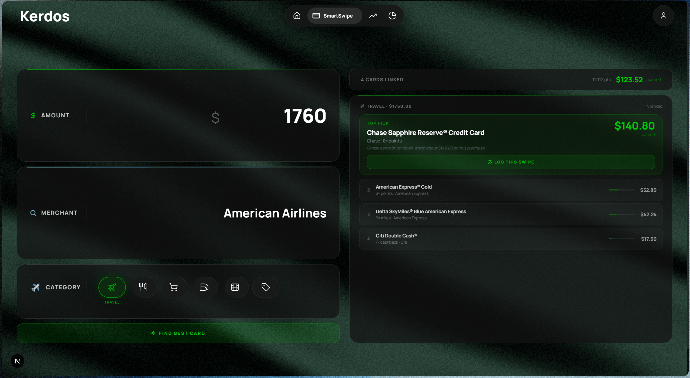Open the trending chart navigation icon

coord(373,16)
